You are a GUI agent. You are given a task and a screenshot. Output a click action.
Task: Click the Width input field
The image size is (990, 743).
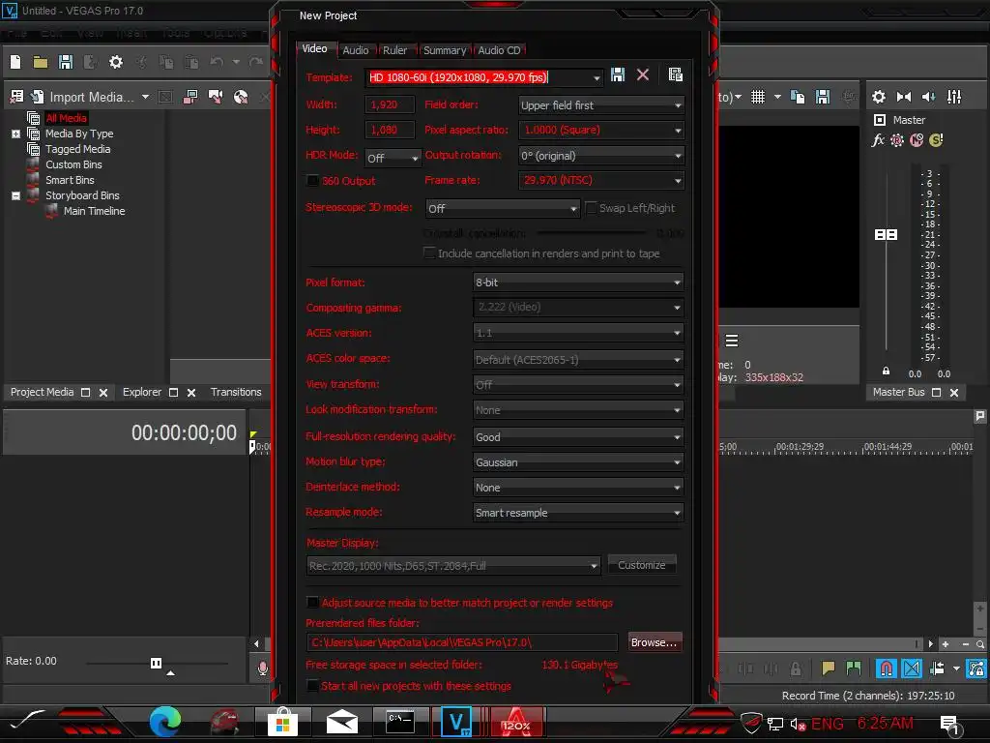coord(390,104)
